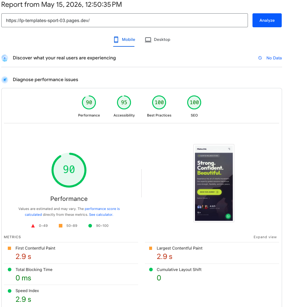Select the Best Practices score gauge 100
The width and height of the screenshot is (284, 307).
pos(159,103)
